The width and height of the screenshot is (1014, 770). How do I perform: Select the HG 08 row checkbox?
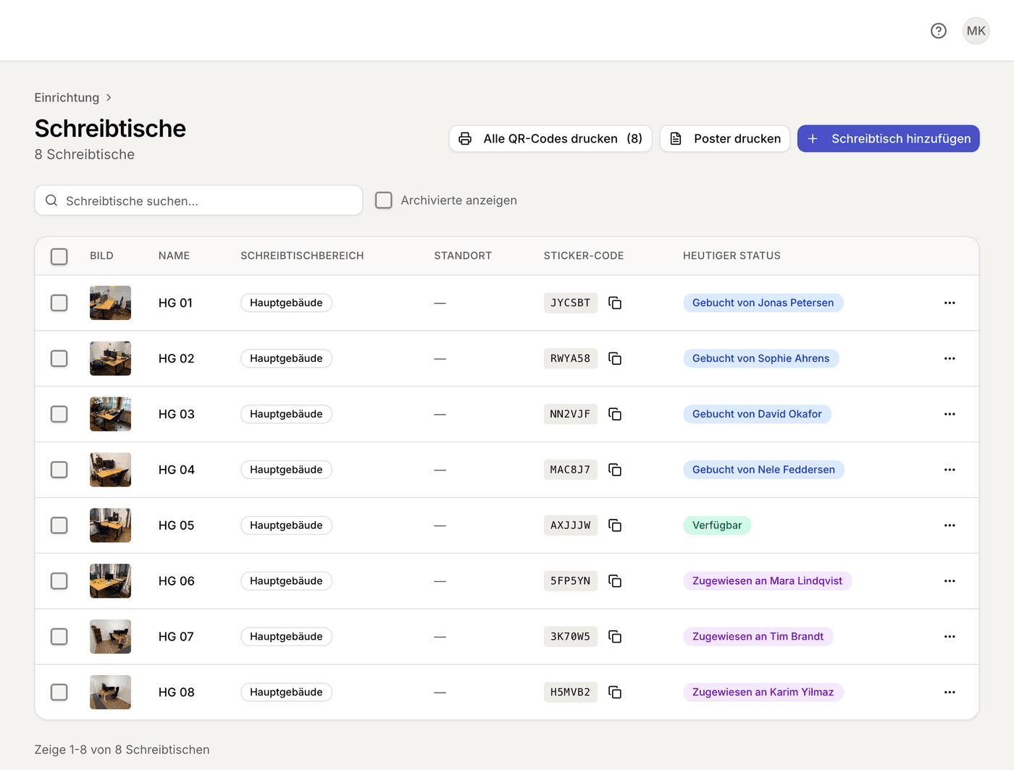59,693
